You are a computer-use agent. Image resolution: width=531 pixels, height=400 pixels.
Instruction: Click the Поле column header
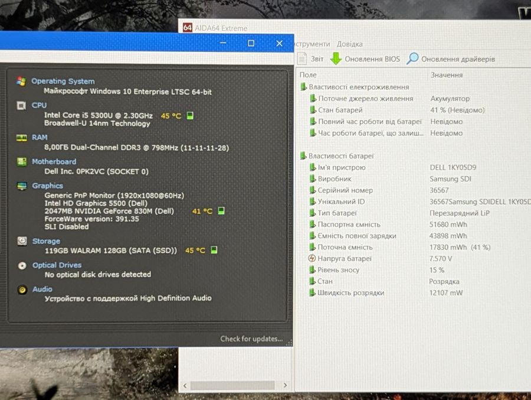[308, 74]
